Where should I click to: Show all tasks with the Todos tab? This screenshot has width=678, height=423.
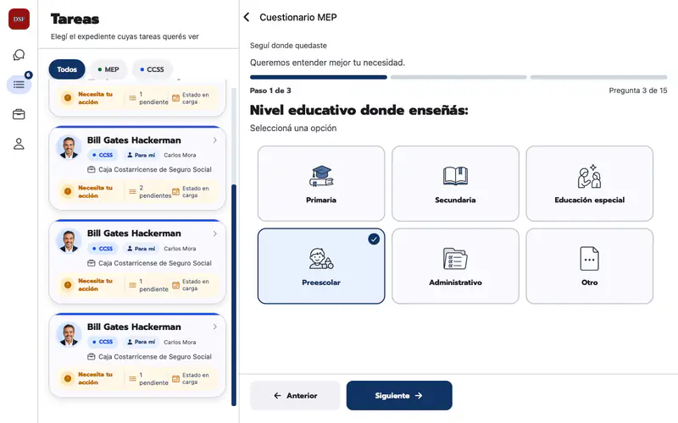pos(67,69)
